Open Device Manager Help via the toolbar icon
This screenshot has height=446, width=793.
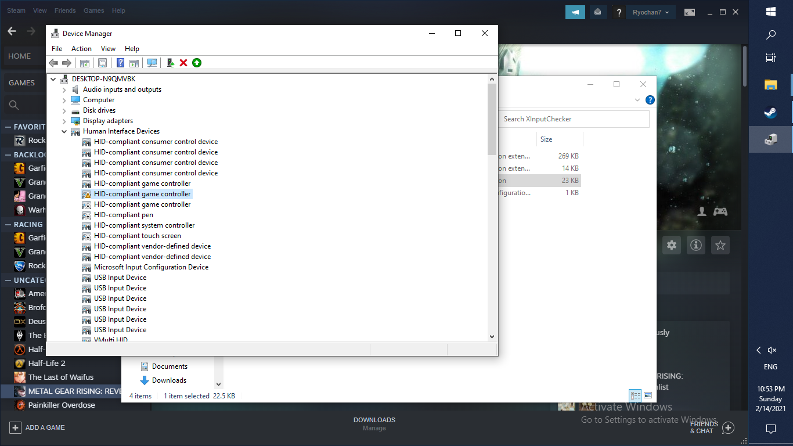(x=119, y=63)
